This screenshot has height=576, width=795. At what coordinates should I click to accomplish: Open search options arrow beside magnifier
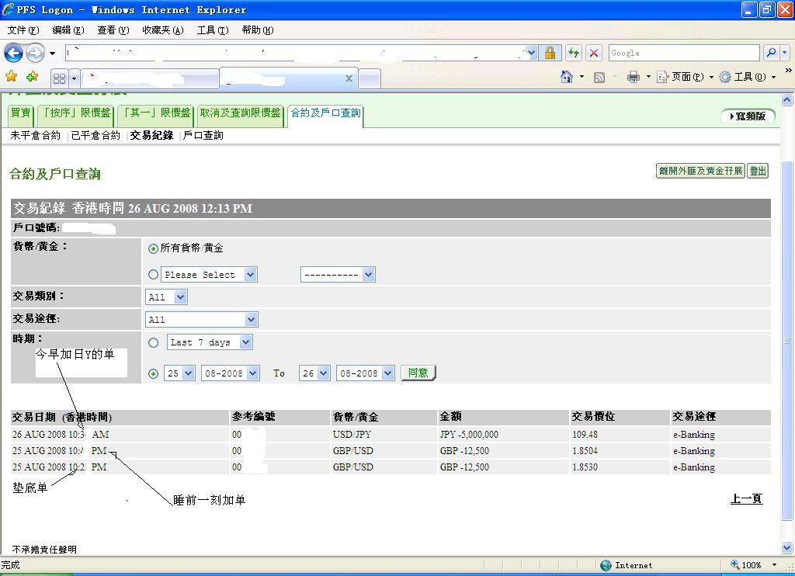[784, 53]
